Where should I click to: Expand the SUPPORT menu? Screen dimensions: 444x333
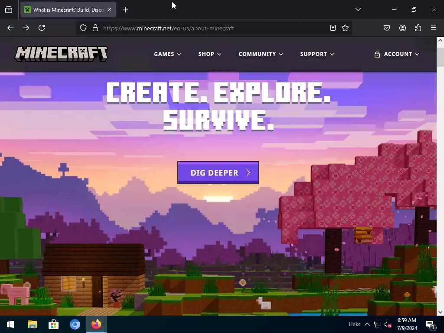317,54
